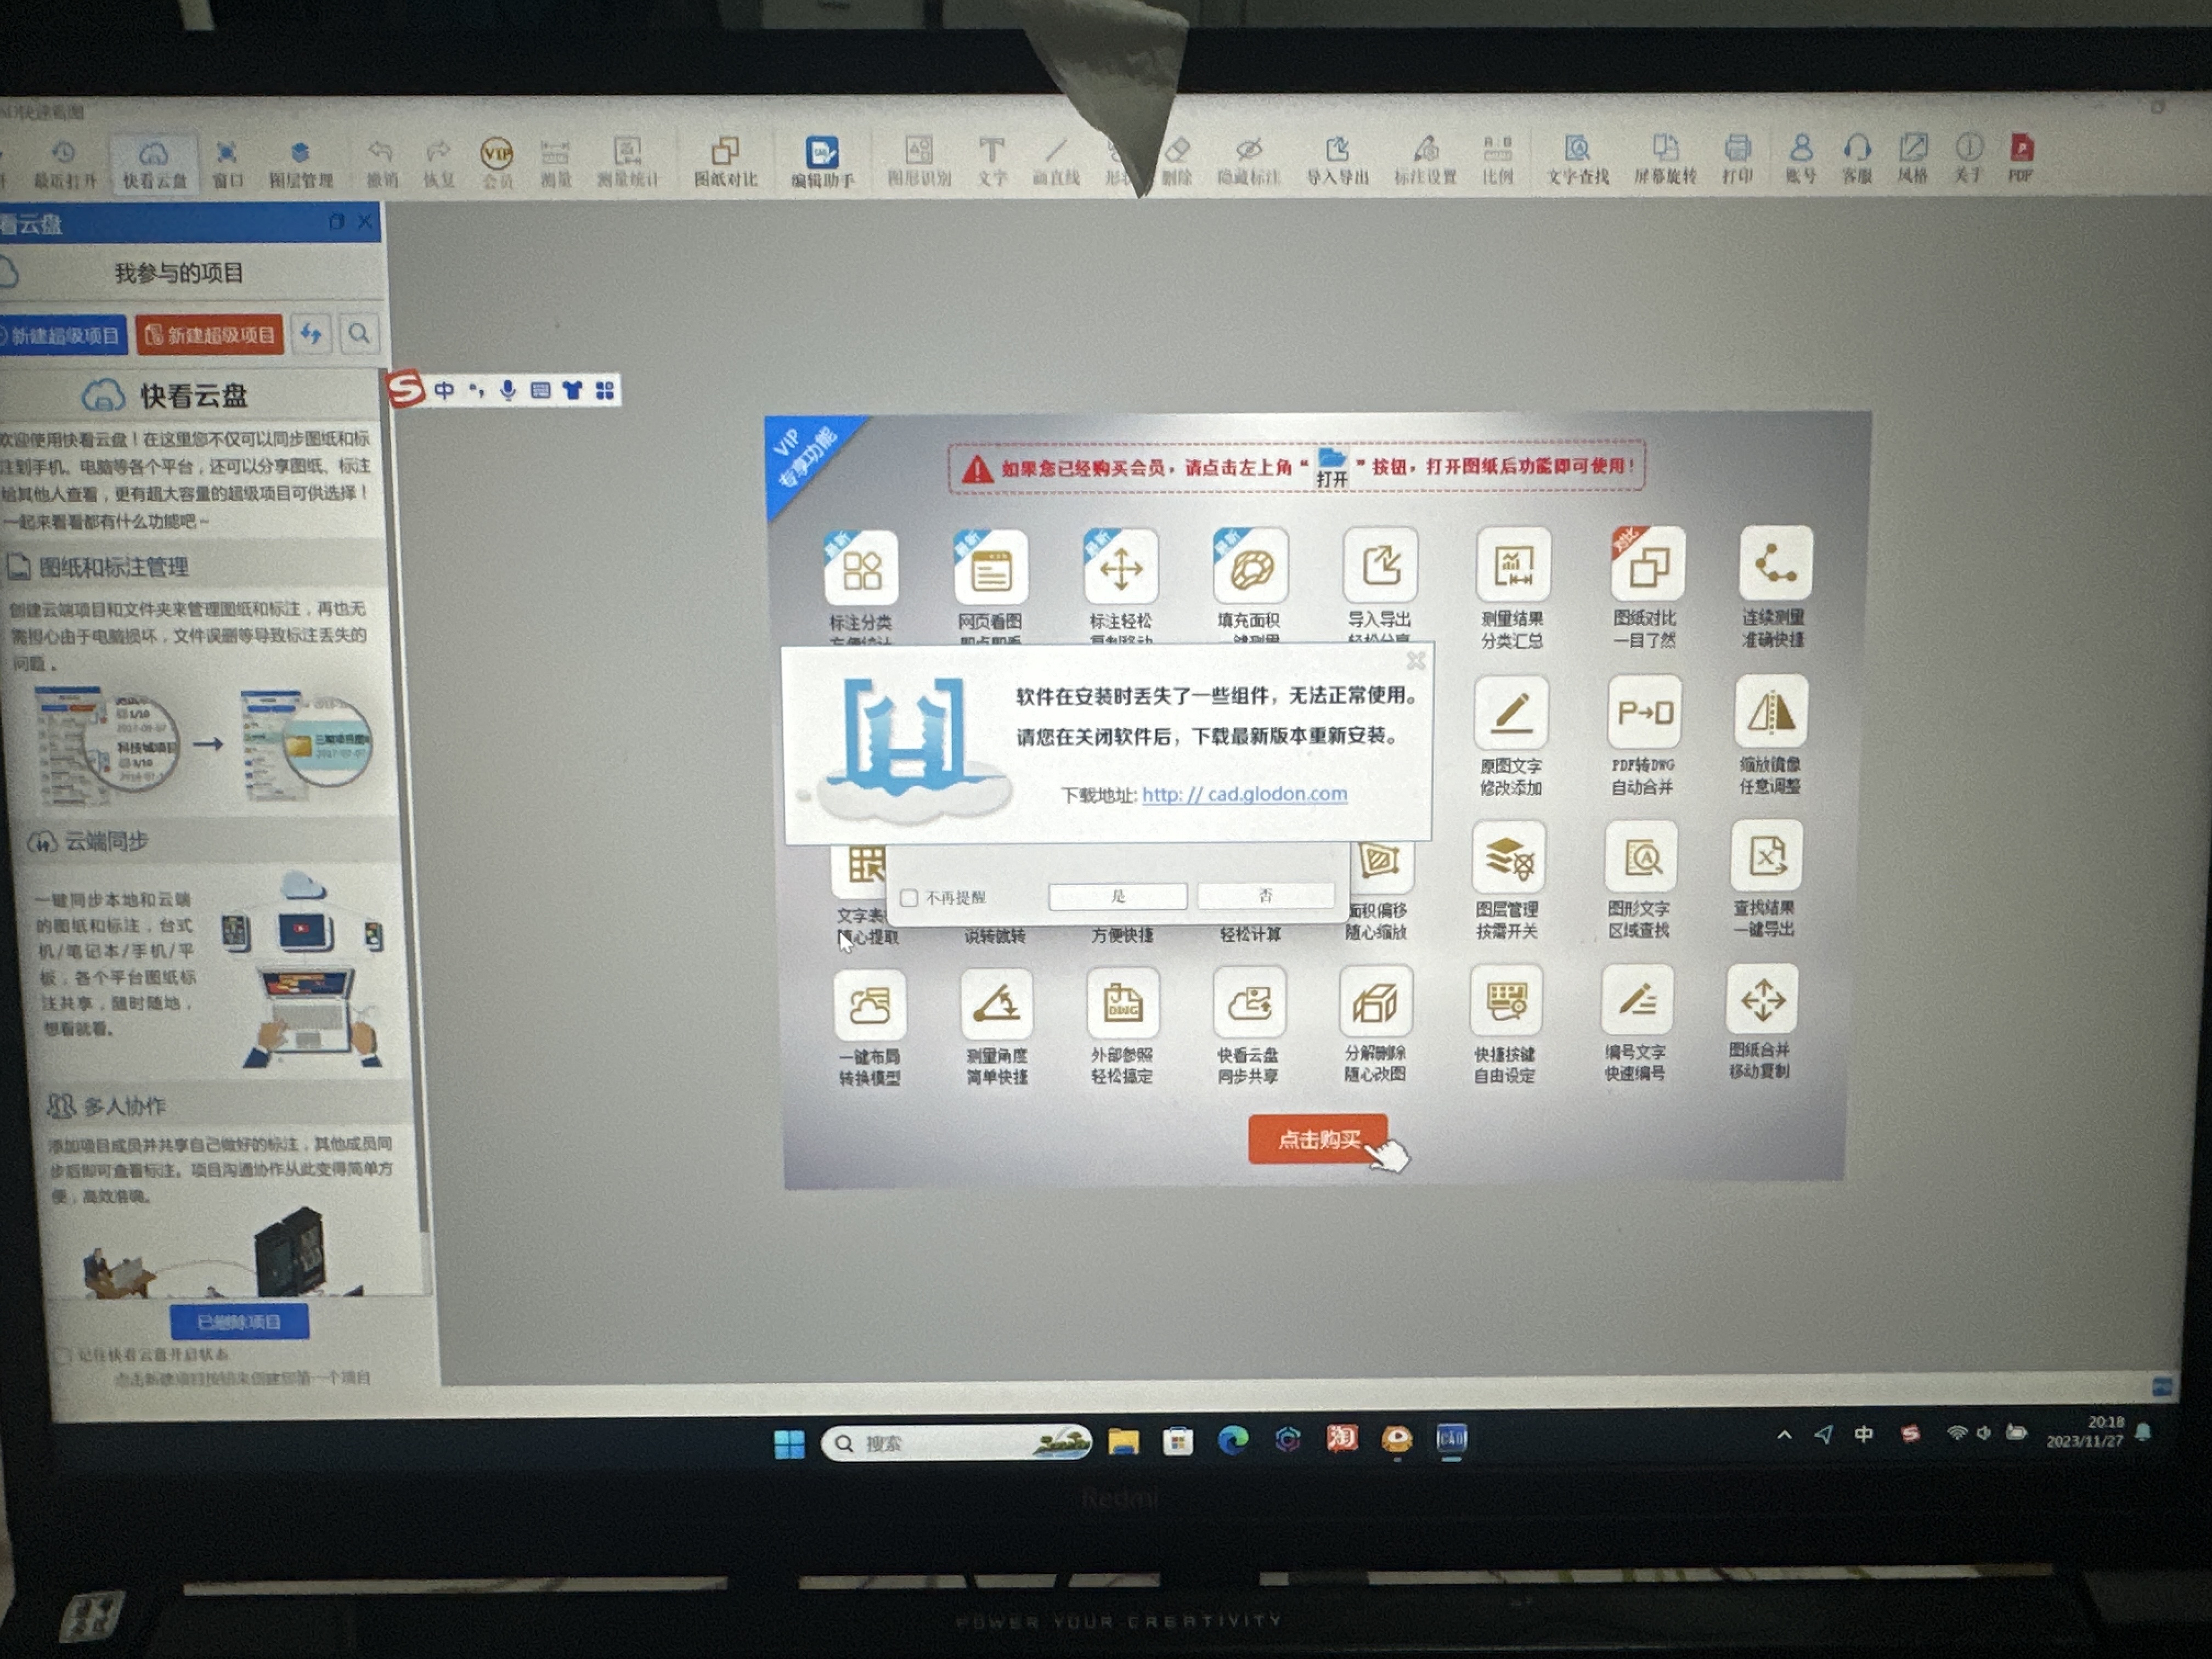Click the refresh sync icon in cloud panel
This screenshot has width=2212, height=1659.
point(312,334)
